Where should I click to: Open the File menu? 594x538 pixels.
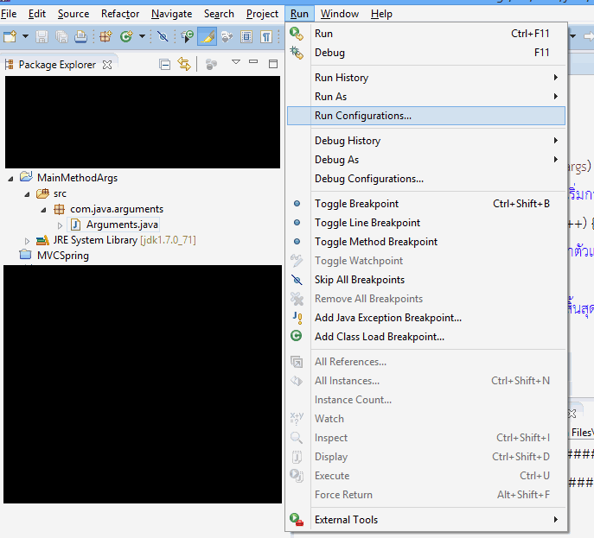pyautogui.click(x=9, y=14)
